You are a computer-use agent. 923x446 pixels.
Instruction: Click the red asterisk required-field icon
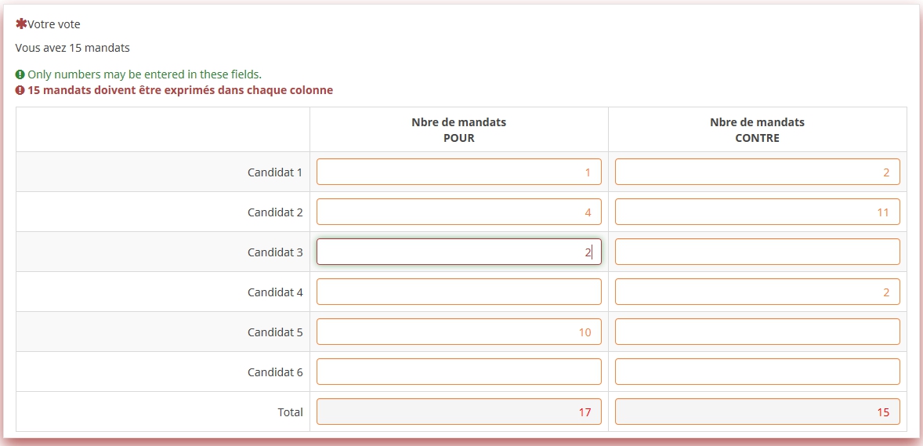coord(21,24)
